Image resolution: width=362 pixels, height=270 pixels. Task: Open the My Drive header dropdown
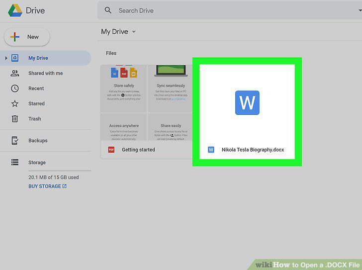pos(134,32)
